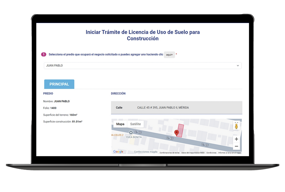The image size is (285, 192).
Task: Open the predio dropdown showing JUAN PABLO
Action: [142, 66]
